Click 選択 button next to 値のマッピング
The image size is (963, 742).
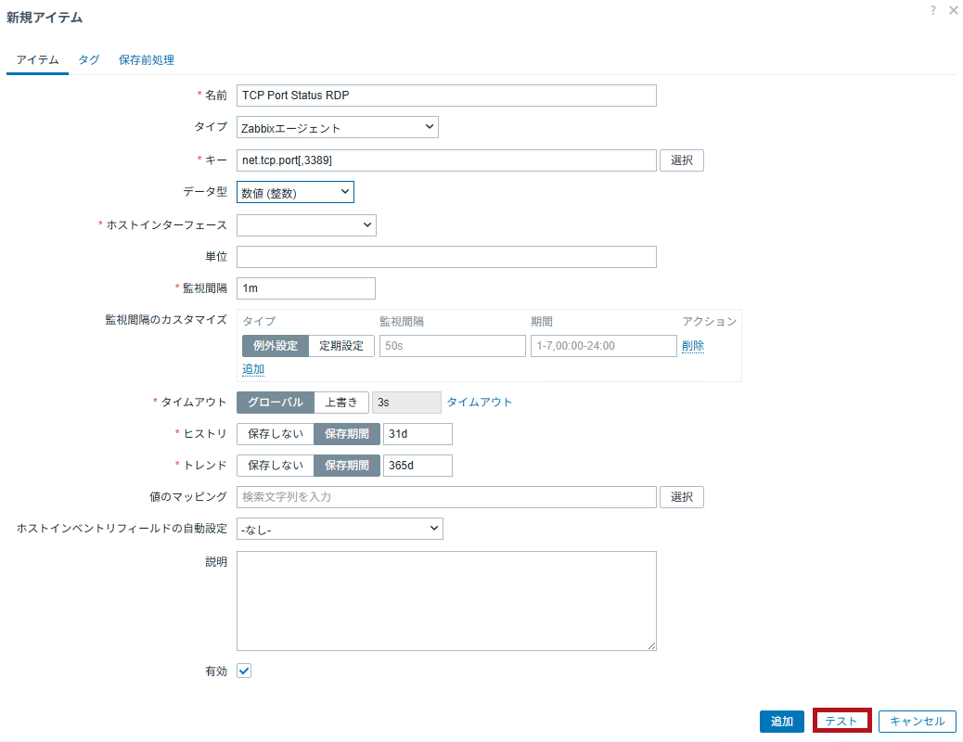(682, 497)
